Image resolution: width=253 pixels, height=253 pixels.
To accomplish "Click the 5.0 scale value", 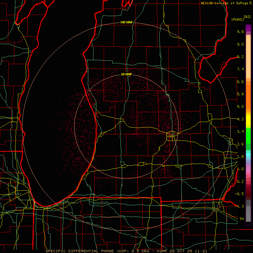I will coord(240,107).
